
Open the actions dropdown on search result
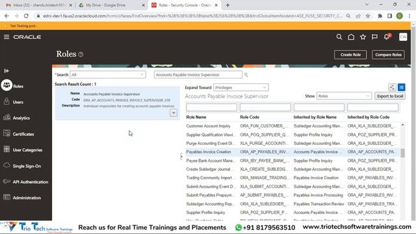174,113
